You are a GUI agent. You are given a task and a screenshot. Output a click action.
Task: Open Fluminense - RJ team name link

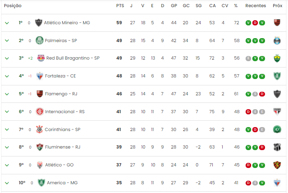click(x=63, y=147)
